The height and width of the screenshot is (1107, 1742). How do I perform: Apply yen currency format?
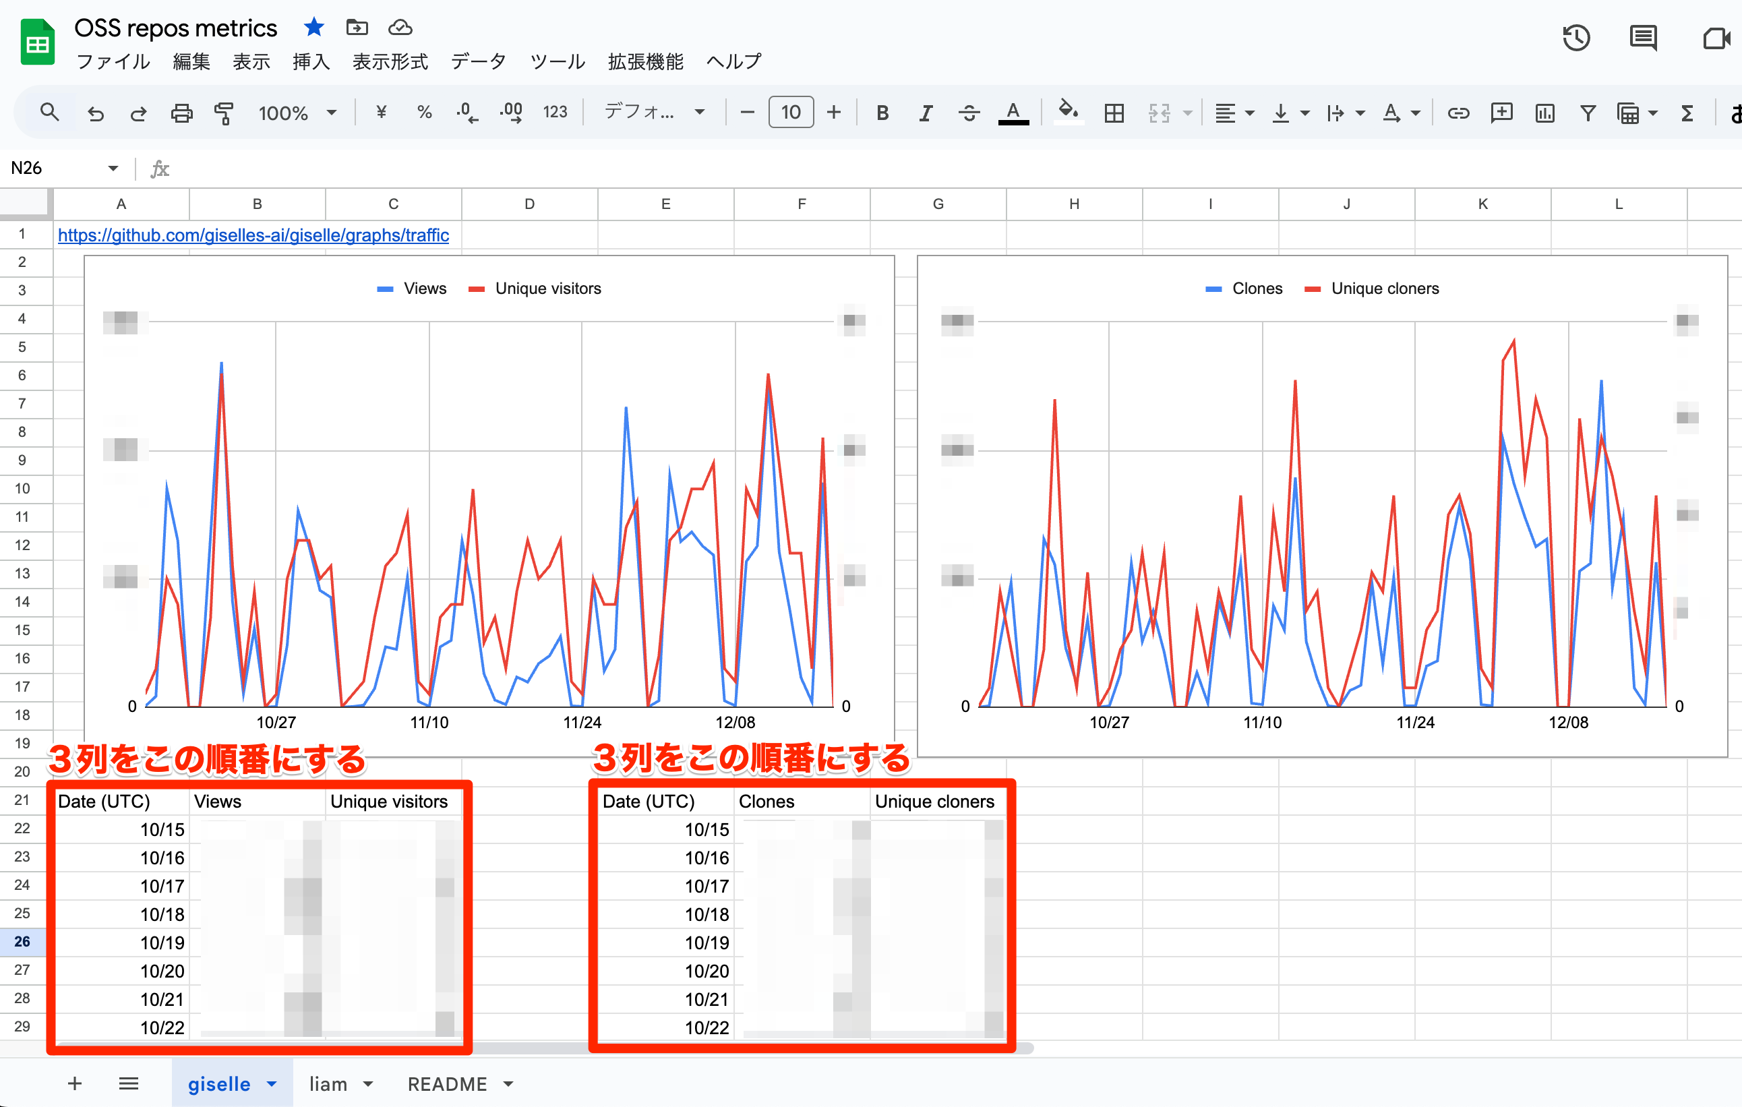[382, 112]
